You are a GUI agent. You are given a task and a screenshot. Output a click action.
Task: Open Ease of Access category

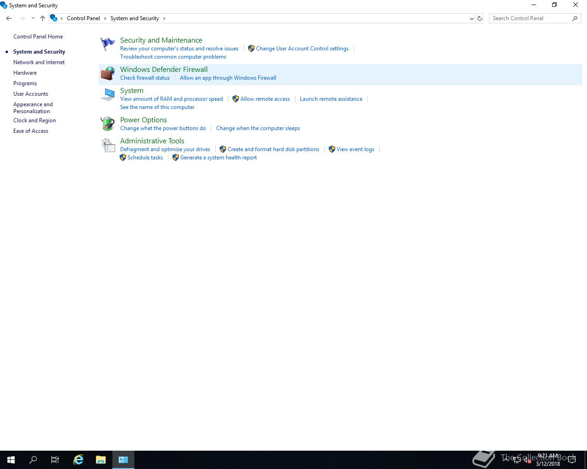coord(31,131)
